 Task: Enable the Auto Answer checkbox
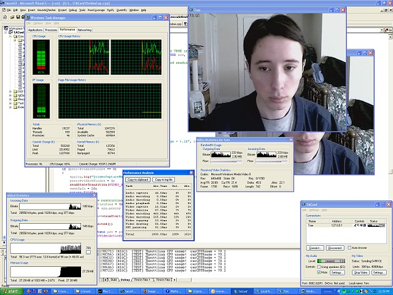(x=349, y=248)
